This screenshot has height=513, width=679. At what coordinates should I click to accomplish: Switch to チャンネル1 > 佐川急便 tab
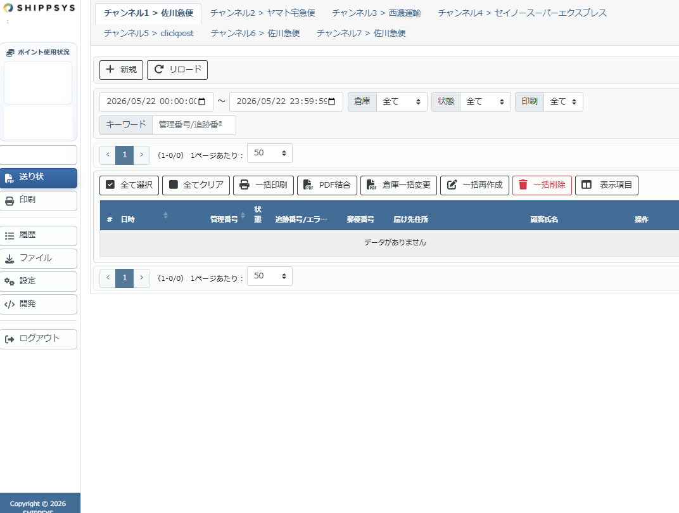(x=148, y=13)
